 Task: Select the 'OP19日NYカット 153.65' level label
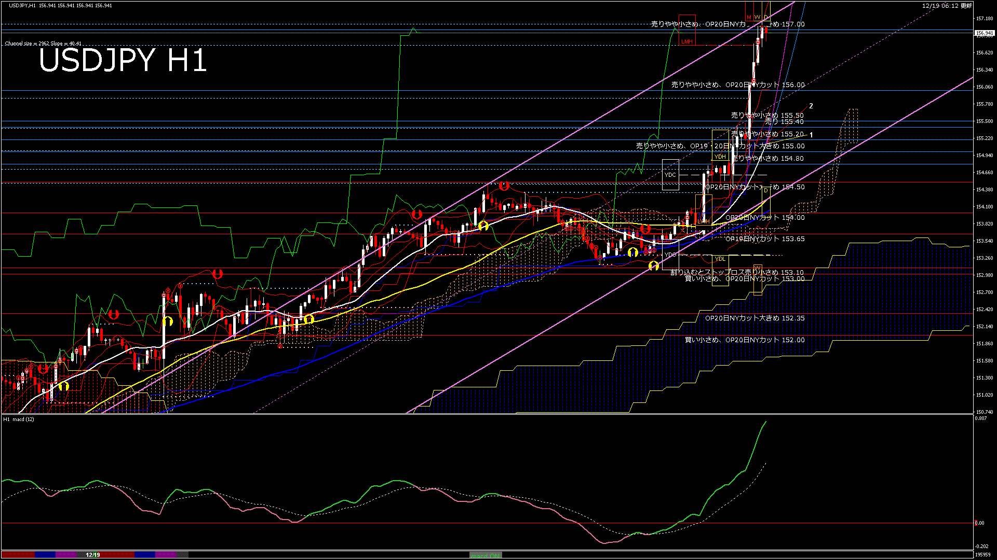pyautogui.click(x=764, y=239)
